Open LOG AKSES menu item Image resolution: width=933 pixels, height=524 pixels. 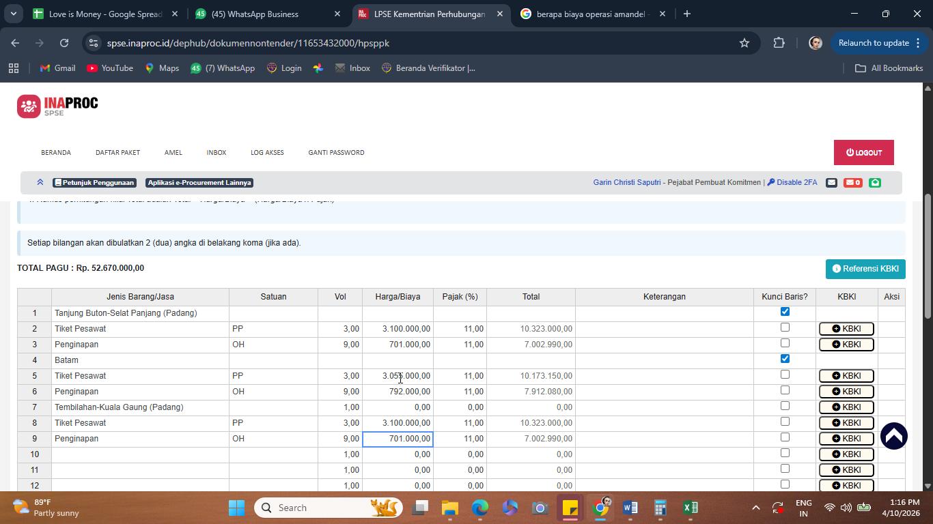pyautogui.click(x=267, y=153)
